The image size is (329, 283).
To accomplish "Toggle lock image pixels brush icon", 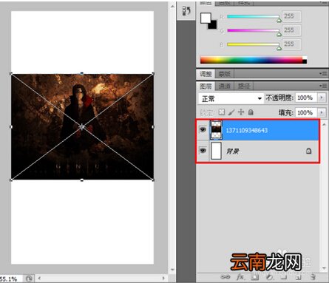I will [231, 112].
